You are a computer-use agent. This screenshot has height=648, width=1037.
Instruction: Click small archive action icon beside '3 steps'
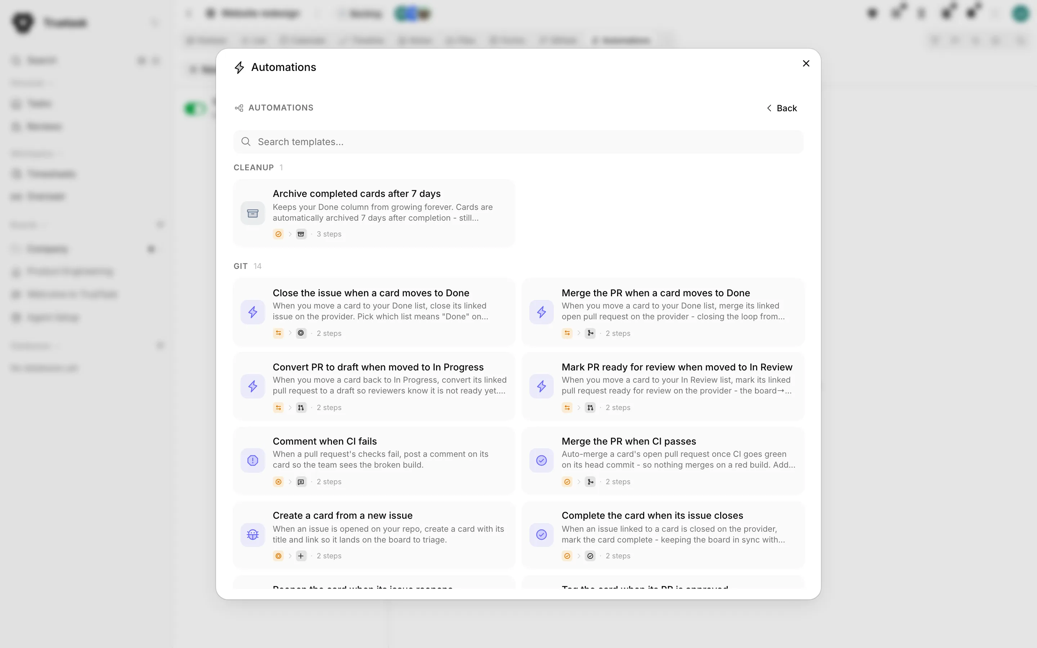301,234
